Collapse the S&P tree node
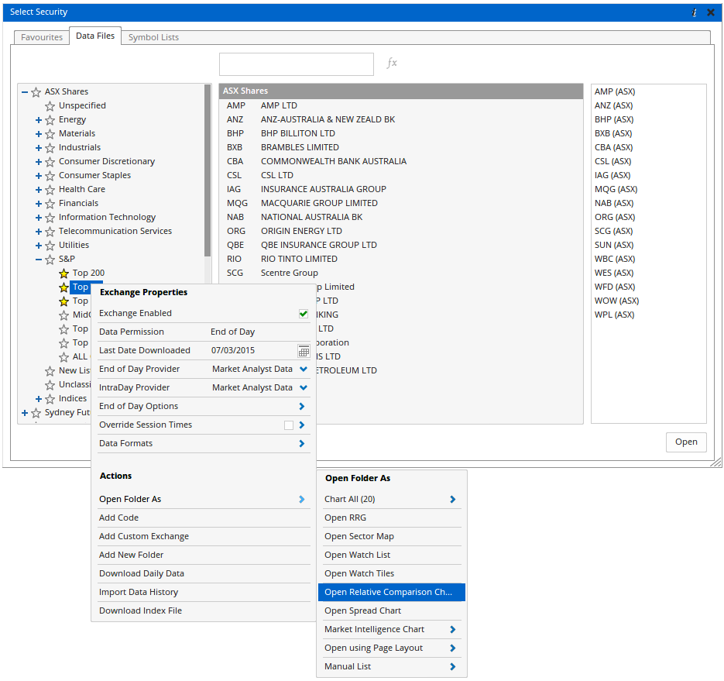 39,260
